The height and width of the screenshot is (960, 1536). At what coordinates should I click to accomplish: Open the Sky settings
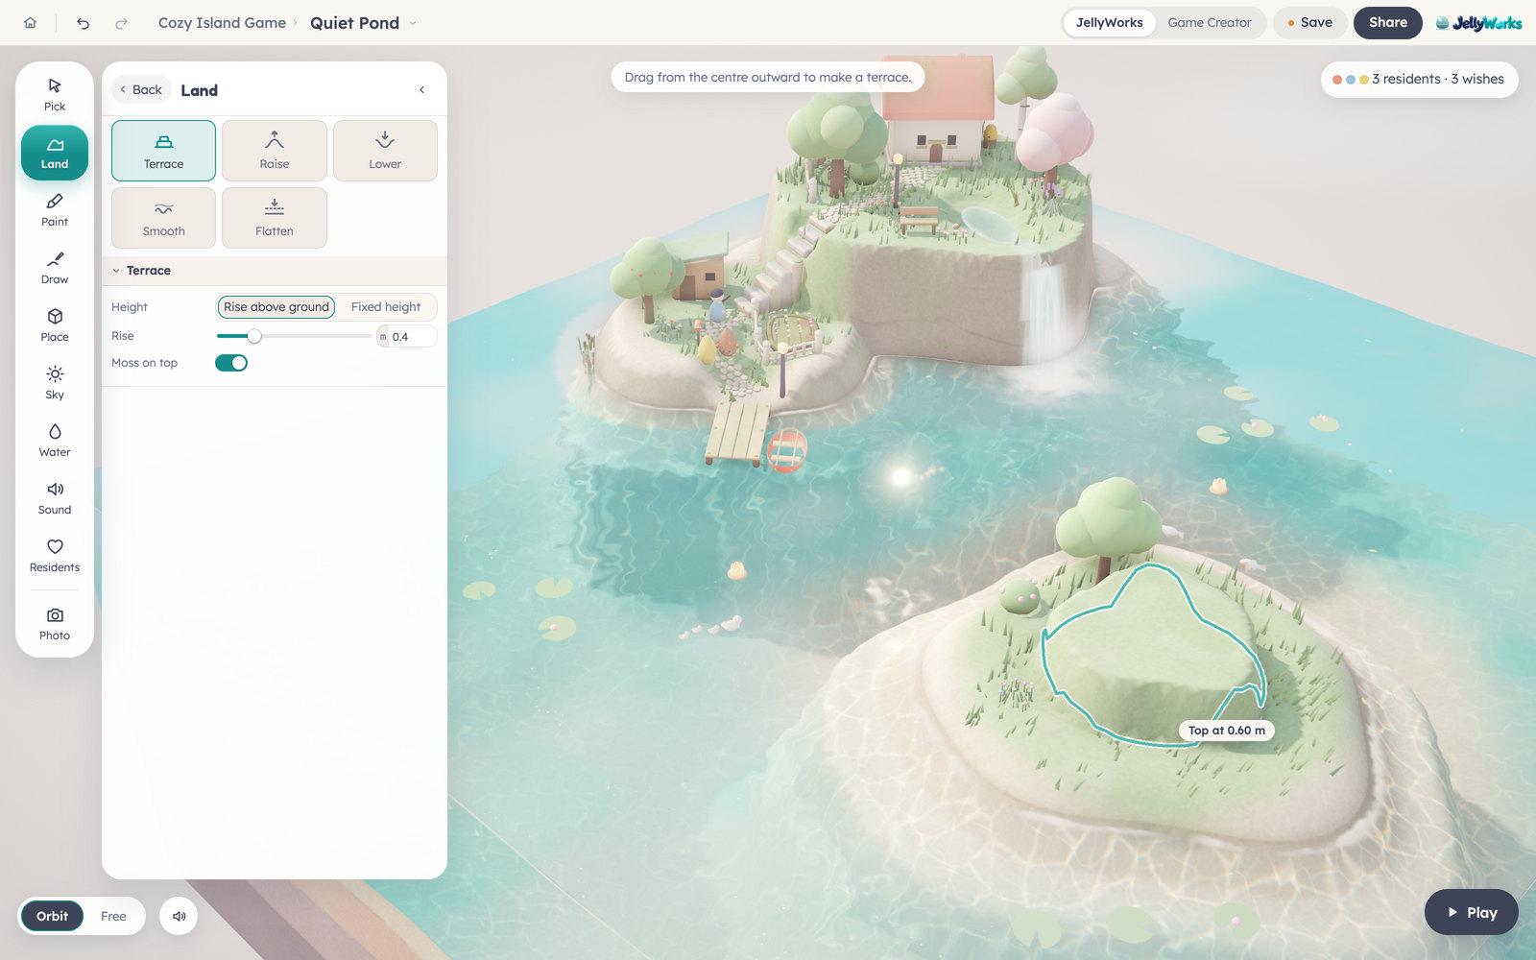click(55, 383)
